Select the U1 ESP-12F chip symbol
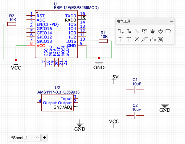The width and height of the screenshot is (185, 144). tap(56, 34)
